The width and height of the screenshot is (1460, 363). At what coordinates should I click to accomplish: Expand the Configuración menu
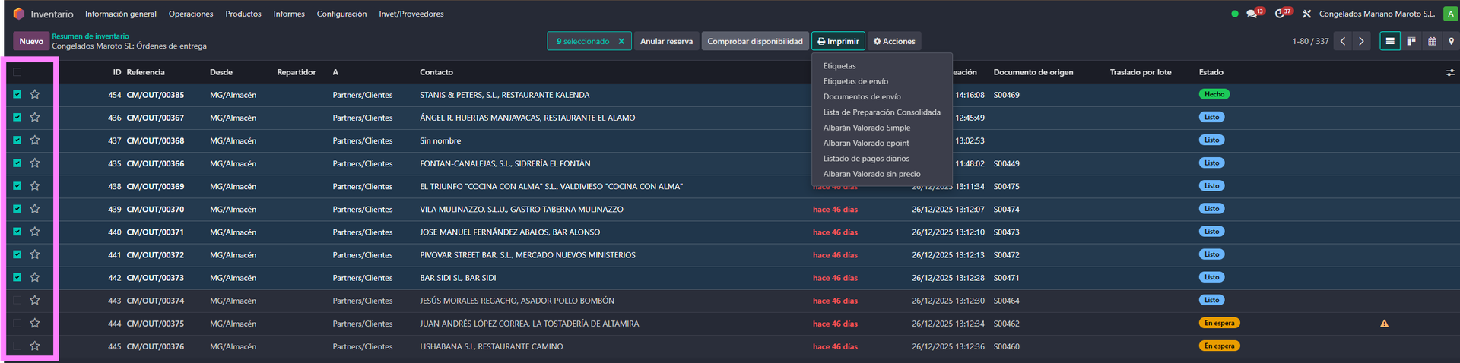tap(341, 14)
